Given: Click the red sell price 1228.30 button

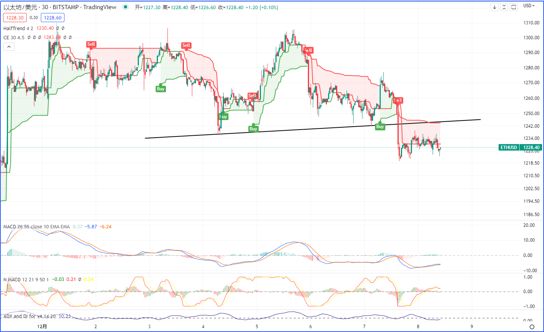Looking at the screenshot, I should click(x=15, y=18).
